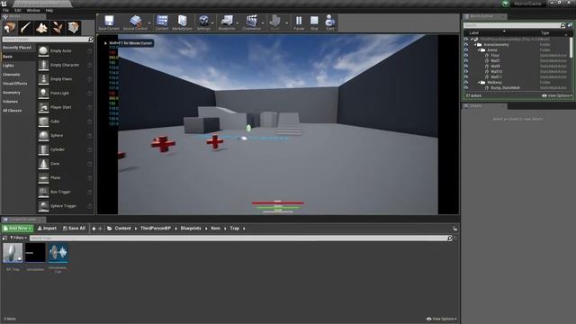Select the Landscape mode icon
This screenshot has height=324, width=576.
click(41, 28)
